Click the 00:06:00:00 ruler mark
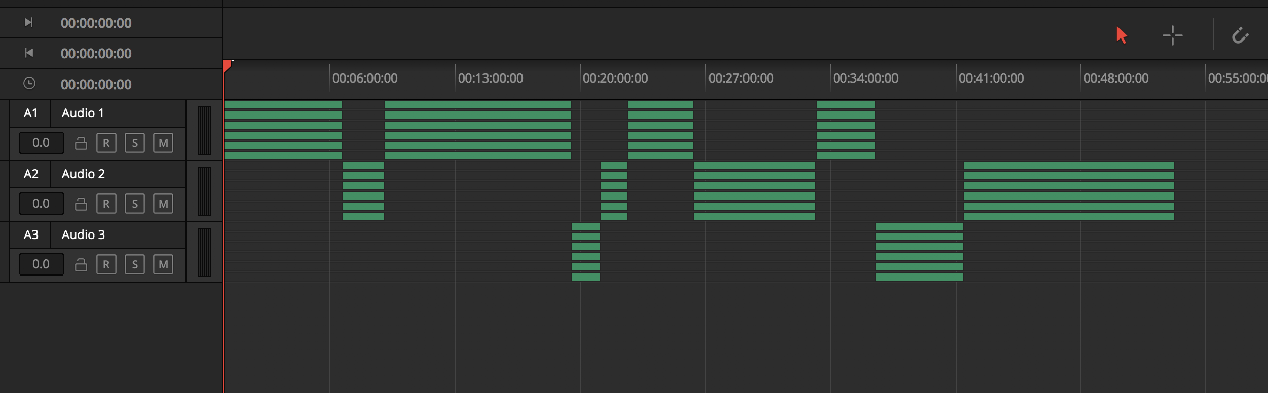 (x=364, y=78)
